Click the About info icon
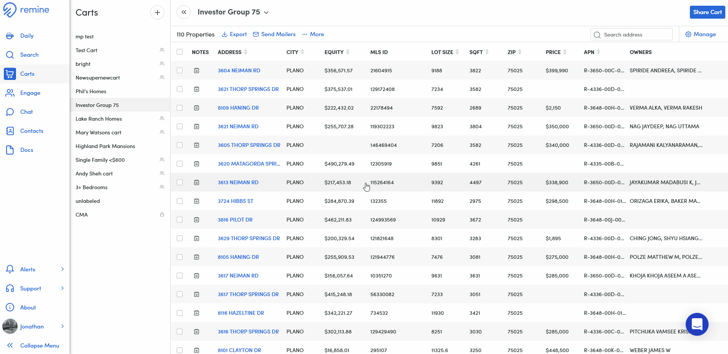Viewport: 728px width, 354px height. point(10,308)
